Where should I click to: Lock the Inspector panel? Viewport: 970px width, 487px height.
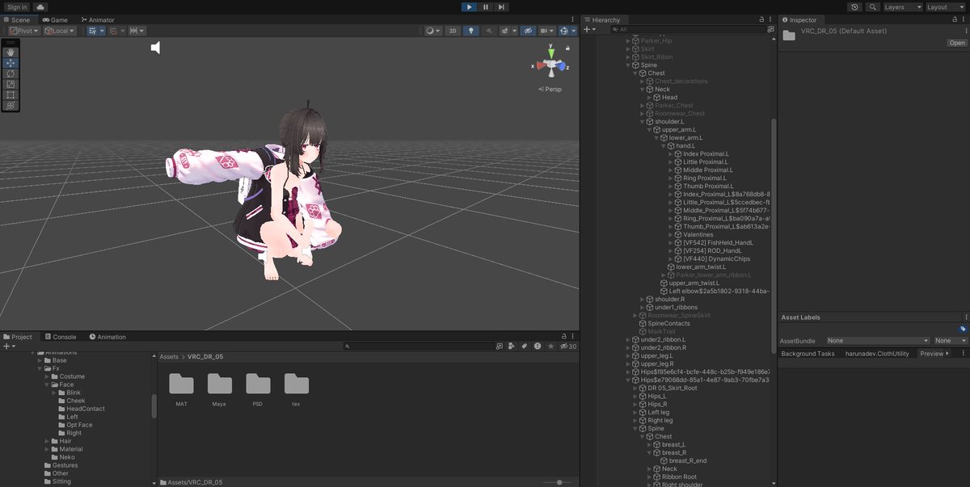coord(956,19)
